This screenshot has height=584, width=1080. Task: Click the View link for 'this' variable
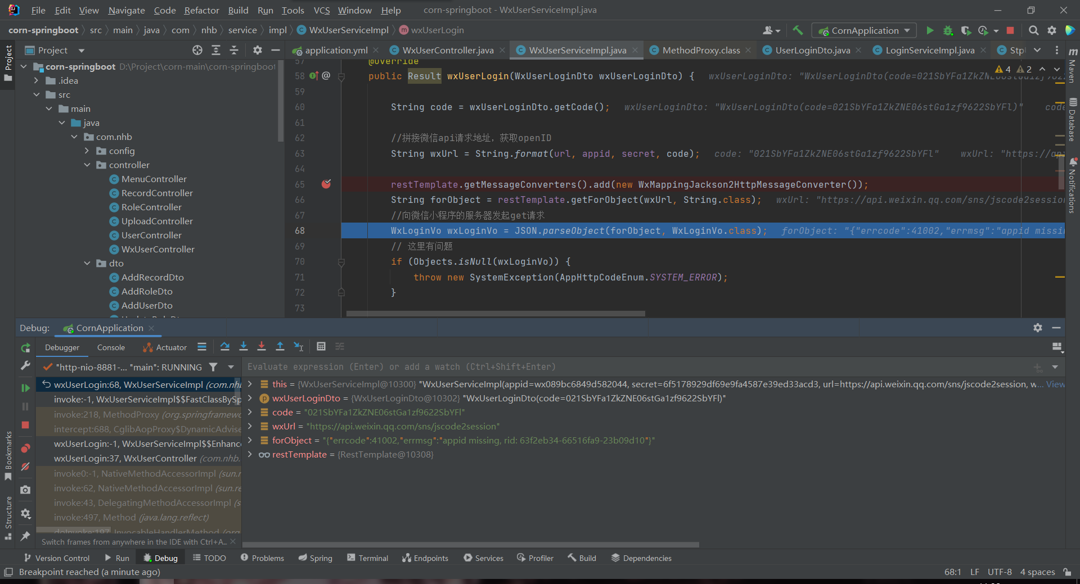click(1055, 384)
